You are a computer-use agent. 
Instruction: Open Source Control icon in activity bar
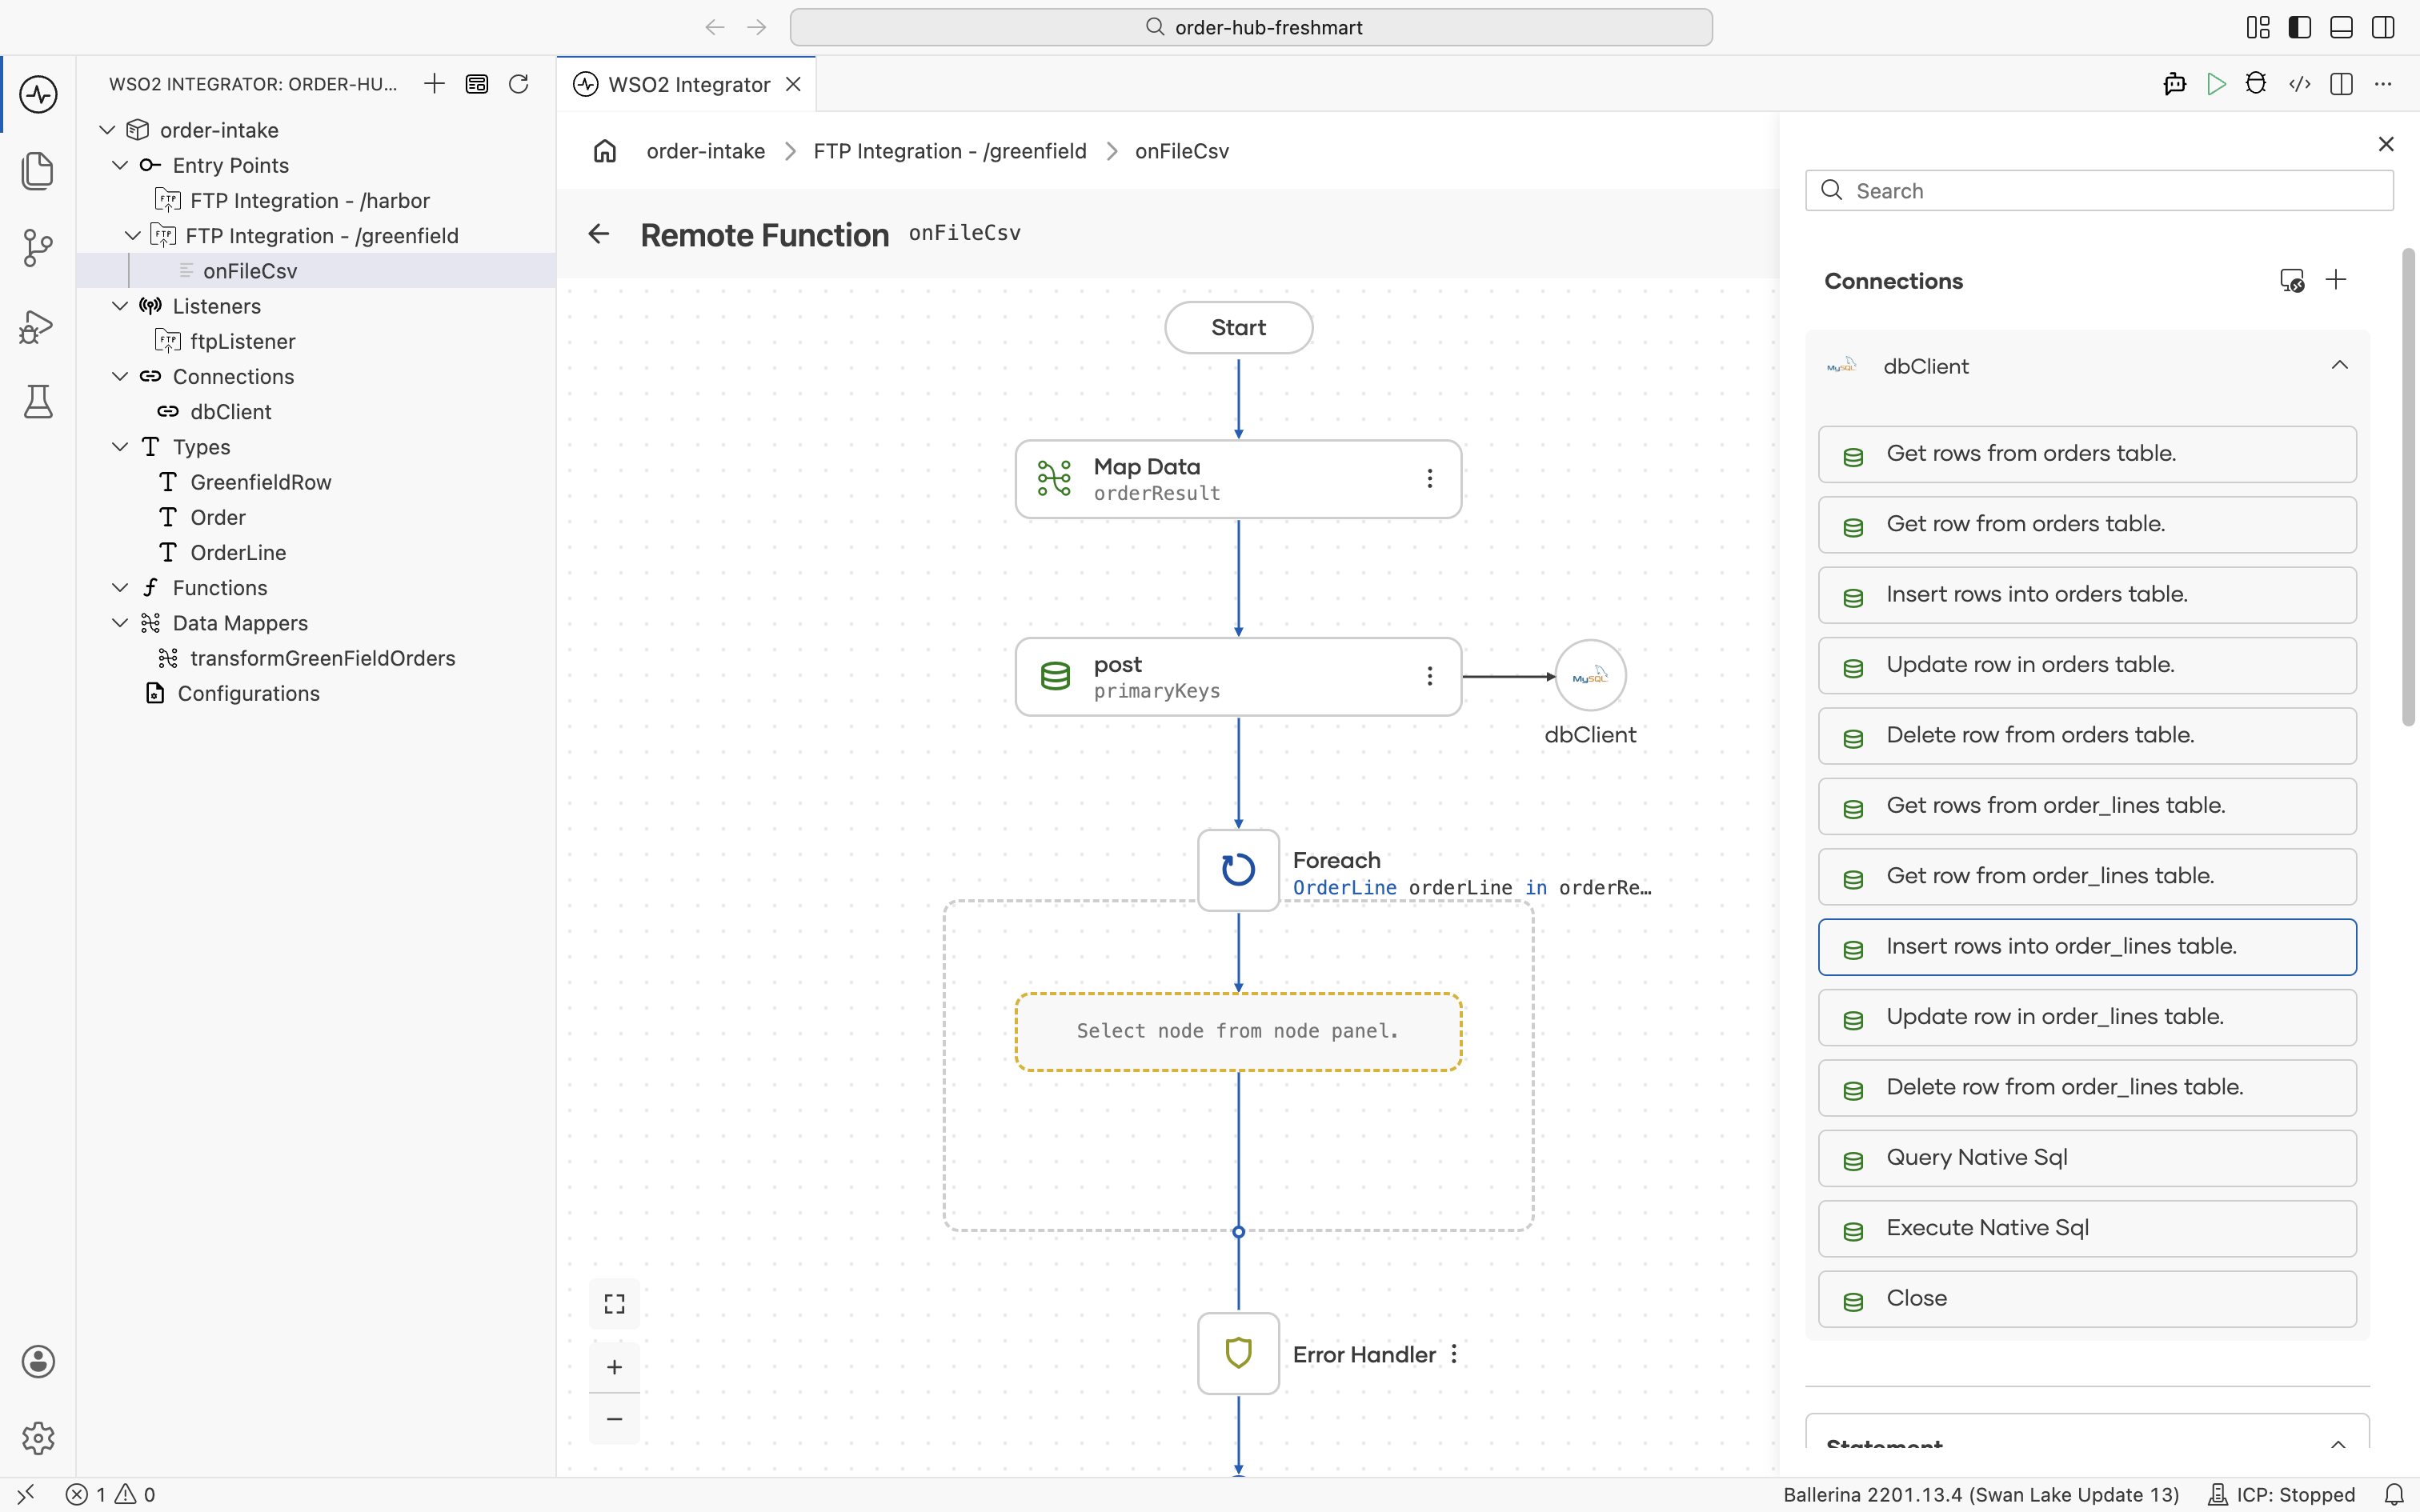coord(38,248)
